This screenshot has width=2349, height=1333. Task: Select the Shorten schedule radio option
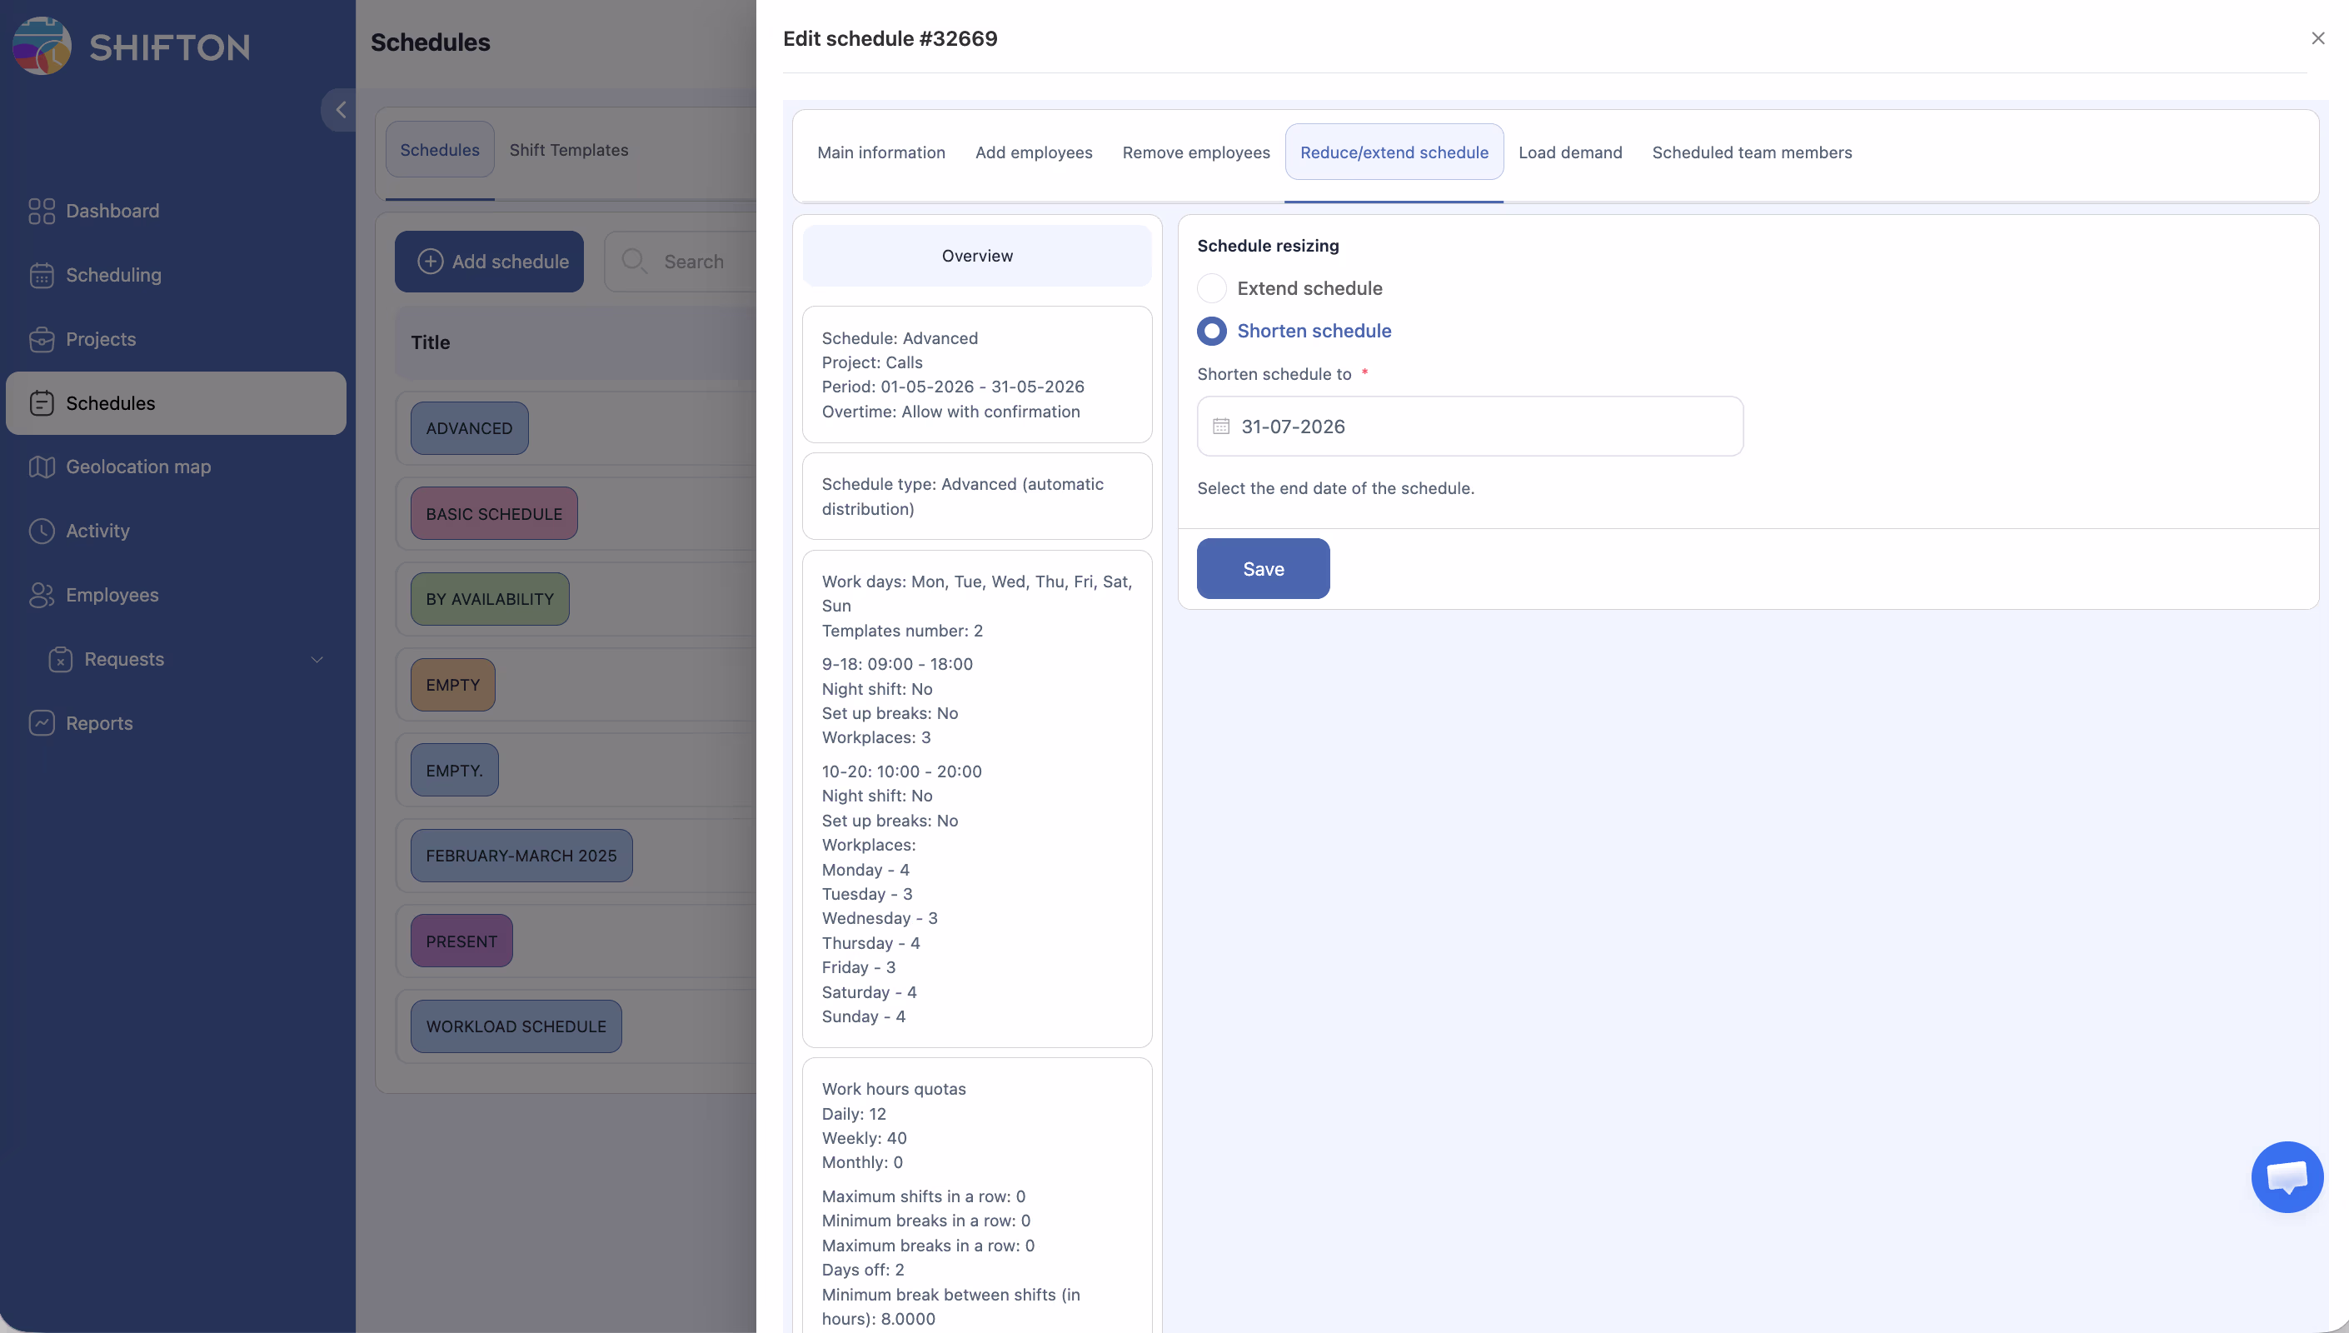point(1211,332)
